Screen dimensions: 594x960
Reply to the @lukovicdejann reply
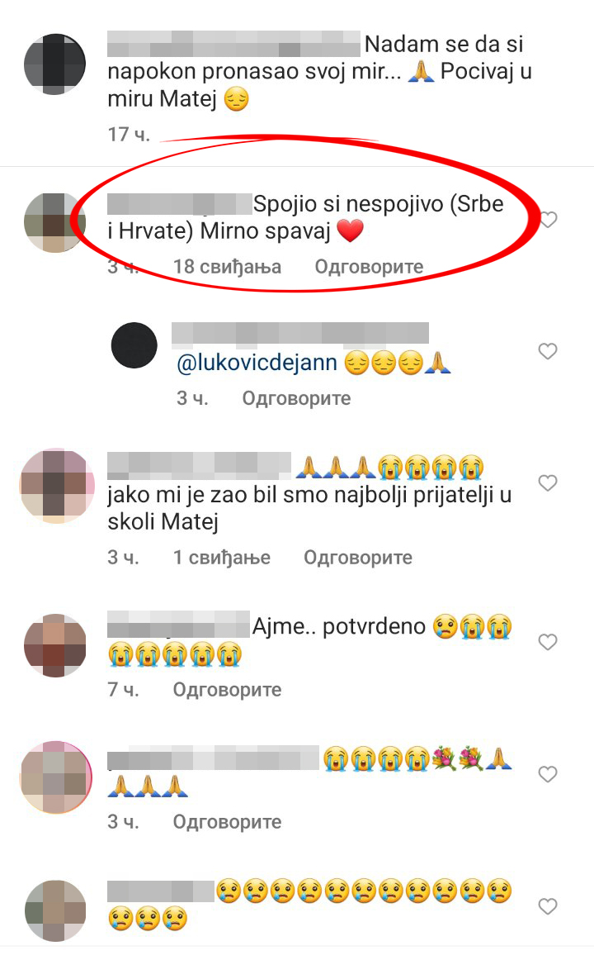[x=296, y=398]
